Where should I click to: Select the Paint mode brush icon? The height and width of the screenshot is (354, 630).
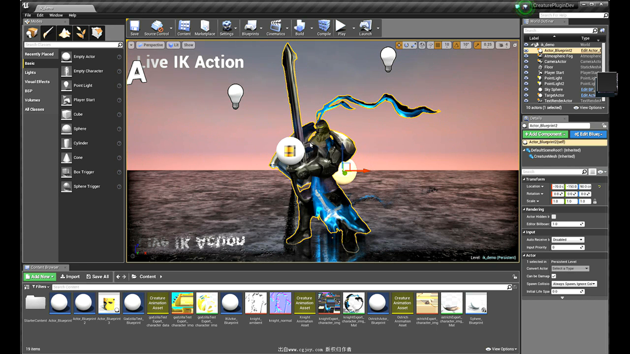[48, 33]
